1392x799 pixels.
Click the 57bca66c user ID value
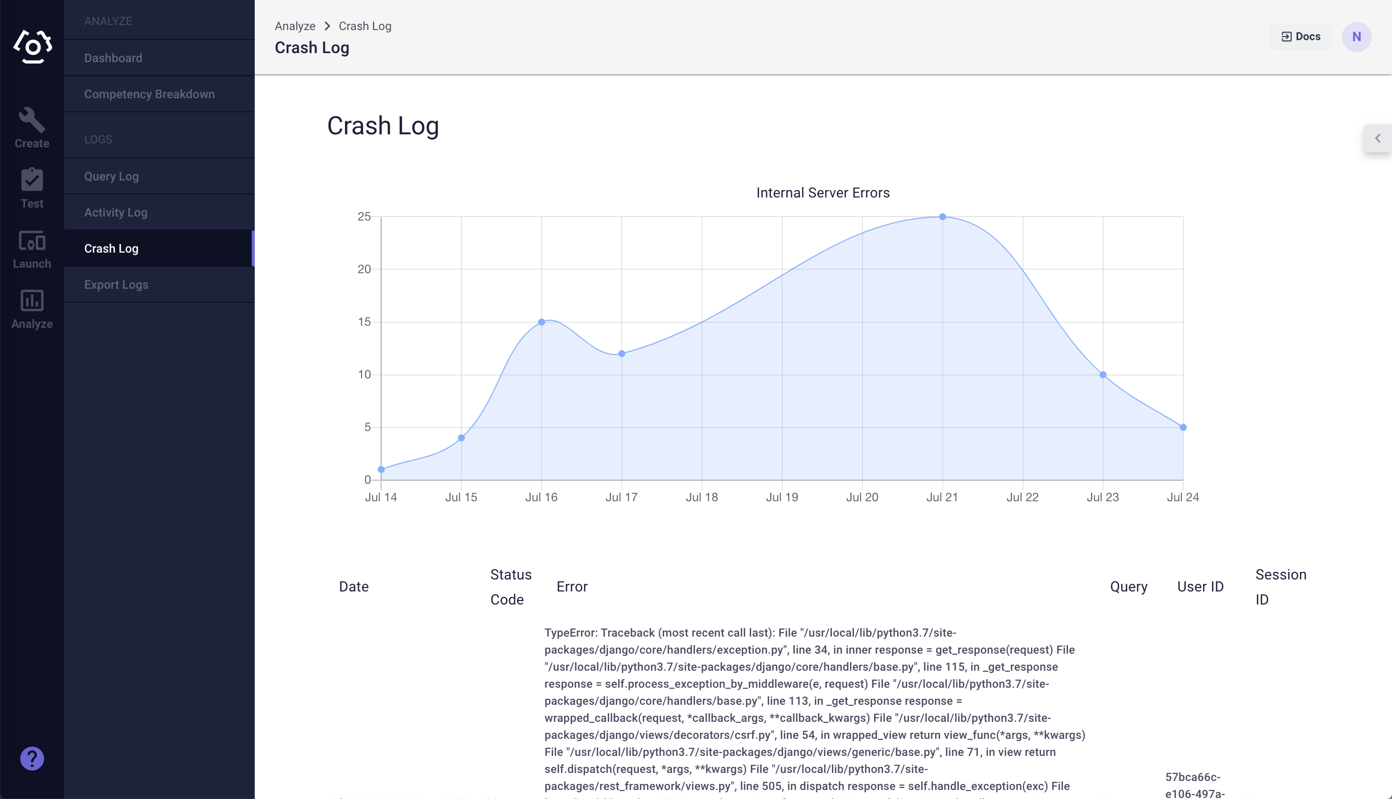pyautogui.click(x=1195, y=785)
